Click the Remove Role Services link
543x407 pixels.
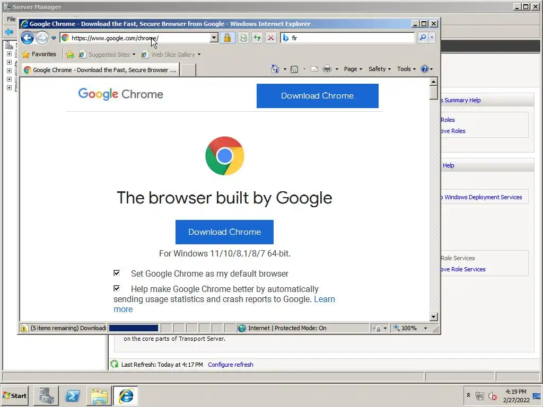click(x=463, y=269)
